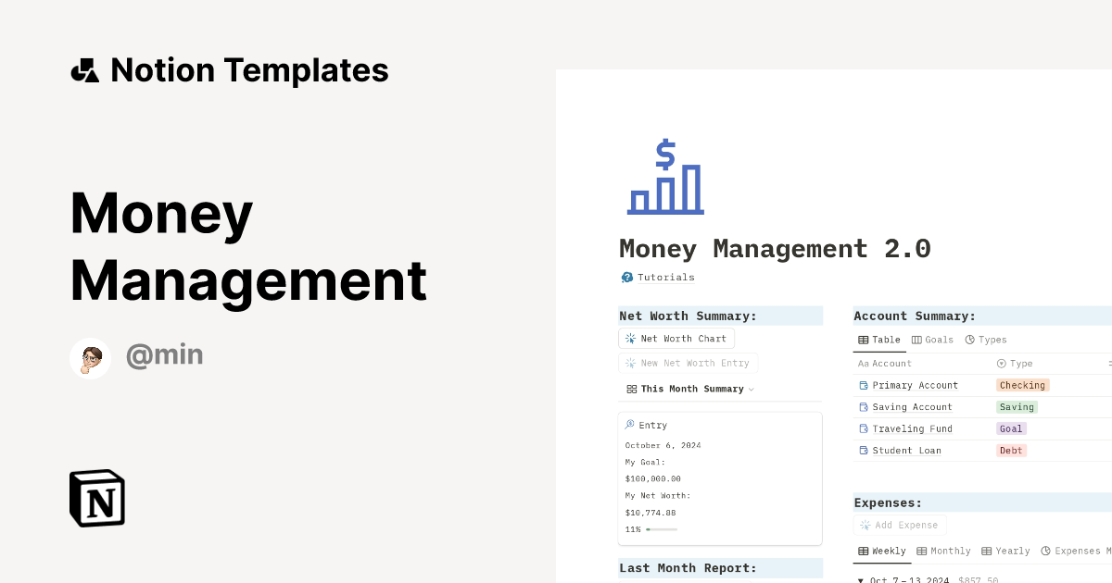Screen dimensions: 1112x583
Task: Open the Traveling Fund account row
Action: pyautogui.click(x=912, y=429)
